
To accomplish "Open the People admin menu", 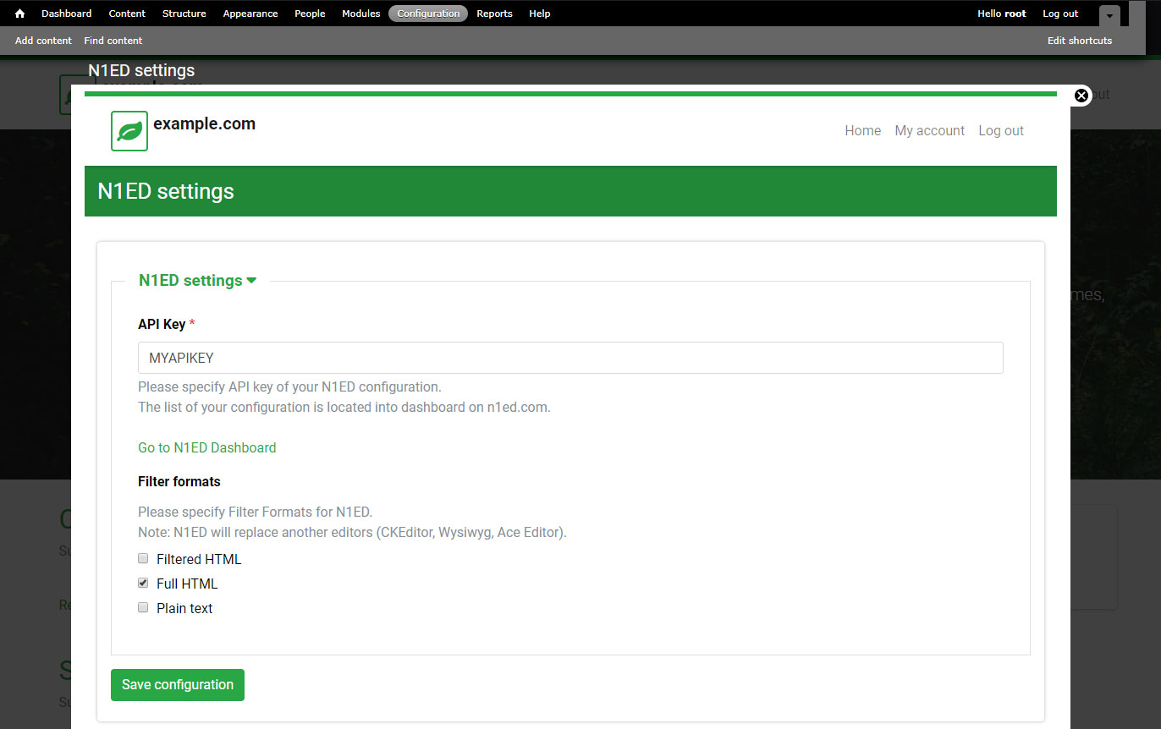I will pyautogui.click(x=310, y=14).
